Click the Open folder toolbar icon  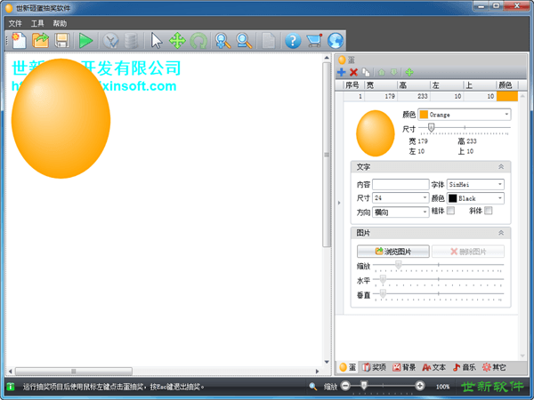pyautogui.click(x=41, y=40)
